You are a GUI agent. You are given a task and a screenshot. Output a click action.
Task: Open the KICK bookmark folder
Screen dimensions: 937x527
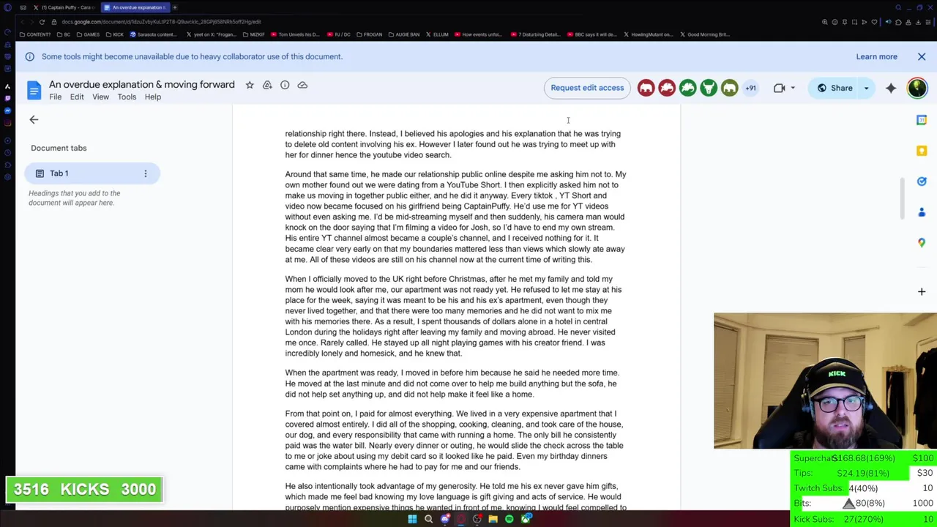pos(114,34)
